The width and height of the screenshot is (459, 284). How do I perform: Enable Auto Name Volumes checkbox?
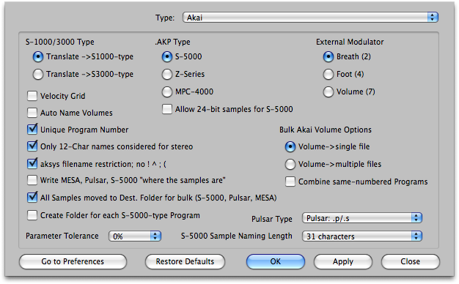tap(32, 113)
